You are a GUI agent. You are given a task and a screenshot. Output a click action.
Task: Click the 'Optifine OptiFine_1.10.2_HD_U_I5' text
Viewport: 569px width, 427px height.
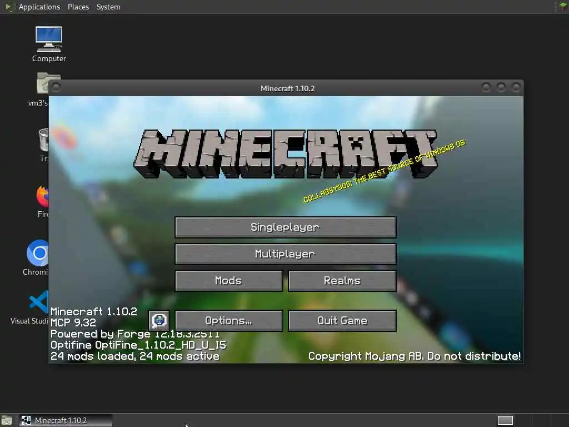pos(138,345)
